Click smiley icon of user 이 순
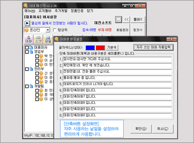This screenshot has height=143, width=194. 41,60
